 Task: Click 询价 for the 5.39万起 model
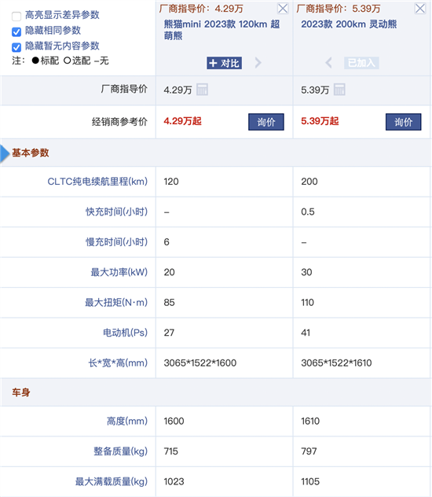point(404,122)
